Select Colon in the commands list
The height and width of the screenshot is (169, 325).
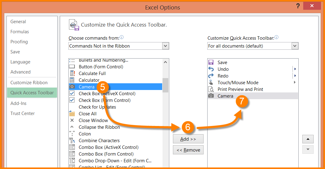[x=116, y=134]
